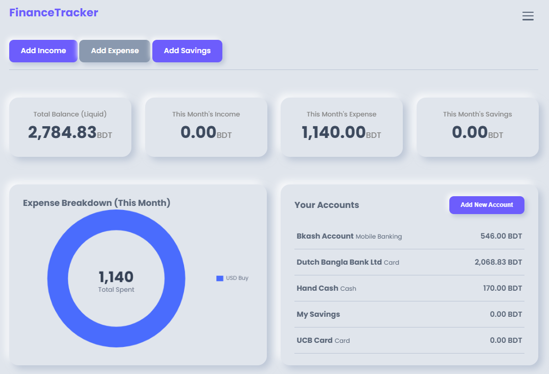
Task: Click Add New Account
Action: click(x=486, y=205)
